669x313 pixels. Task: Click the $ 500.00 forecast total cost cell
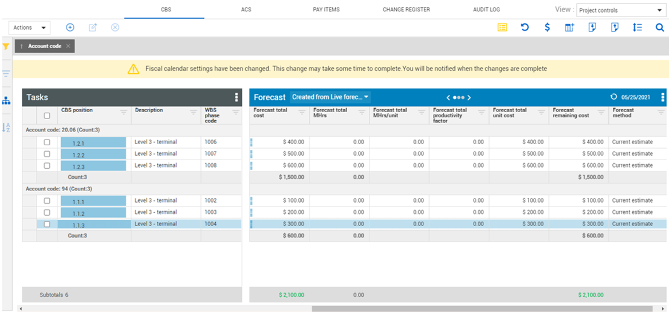(x=280, y=153)
